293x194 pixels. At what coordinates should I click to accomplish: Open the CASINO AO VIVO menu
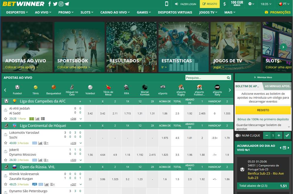click(x=115, y=12)
